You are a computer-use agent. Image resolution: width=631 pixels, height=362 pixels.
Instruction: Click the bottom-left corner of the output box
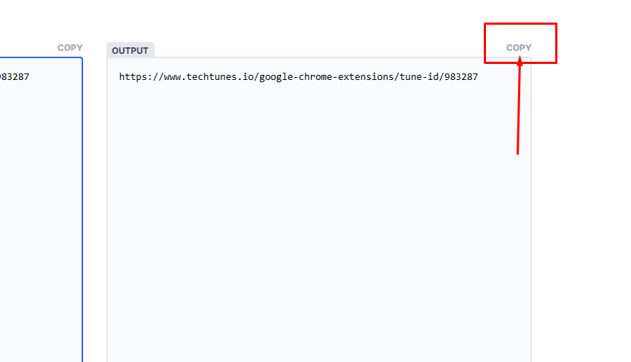tap(109, 359)
